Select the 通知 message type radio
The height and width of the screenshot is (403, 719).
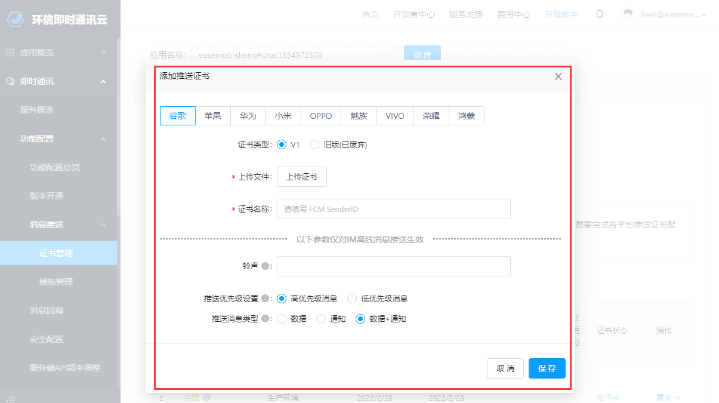pyautogui.click(x=321, y=319)
